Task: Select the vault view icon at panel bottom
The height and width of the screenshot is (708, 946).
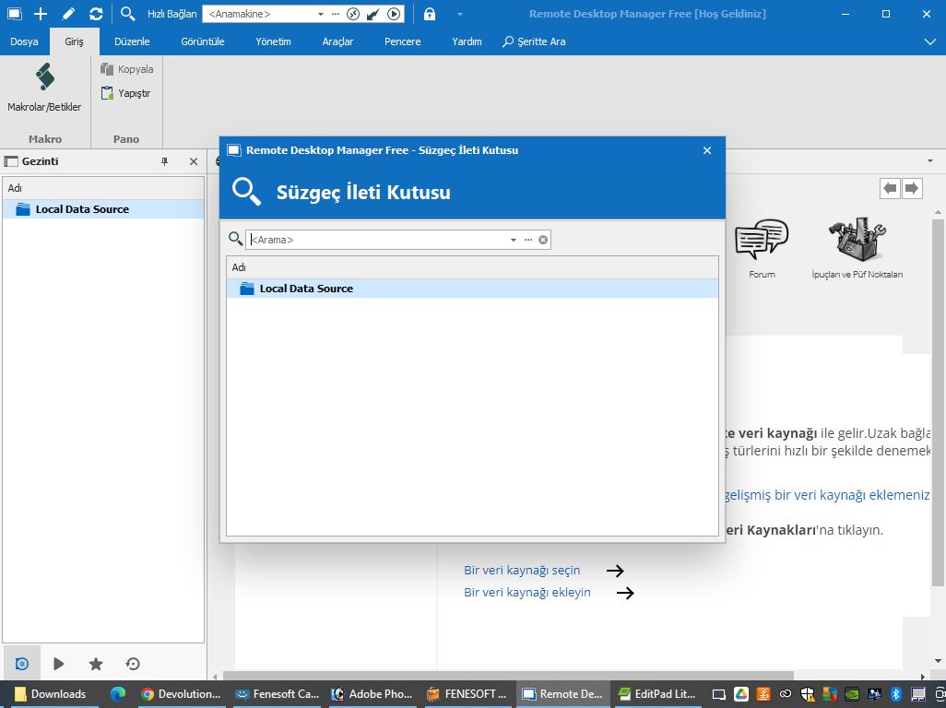Action: pos(22,664)
